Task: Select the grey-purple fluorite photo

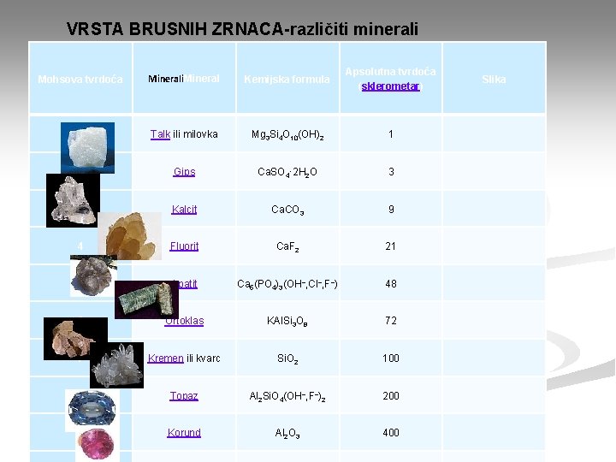Action: tap(92, 275)
